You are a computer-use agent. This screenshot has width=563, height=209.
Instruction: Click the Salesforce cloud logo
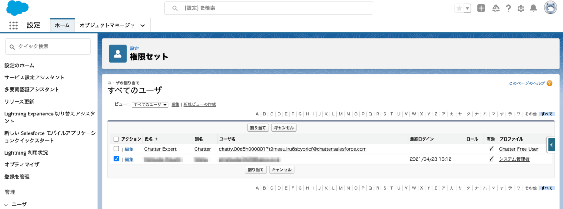[17, 8]
